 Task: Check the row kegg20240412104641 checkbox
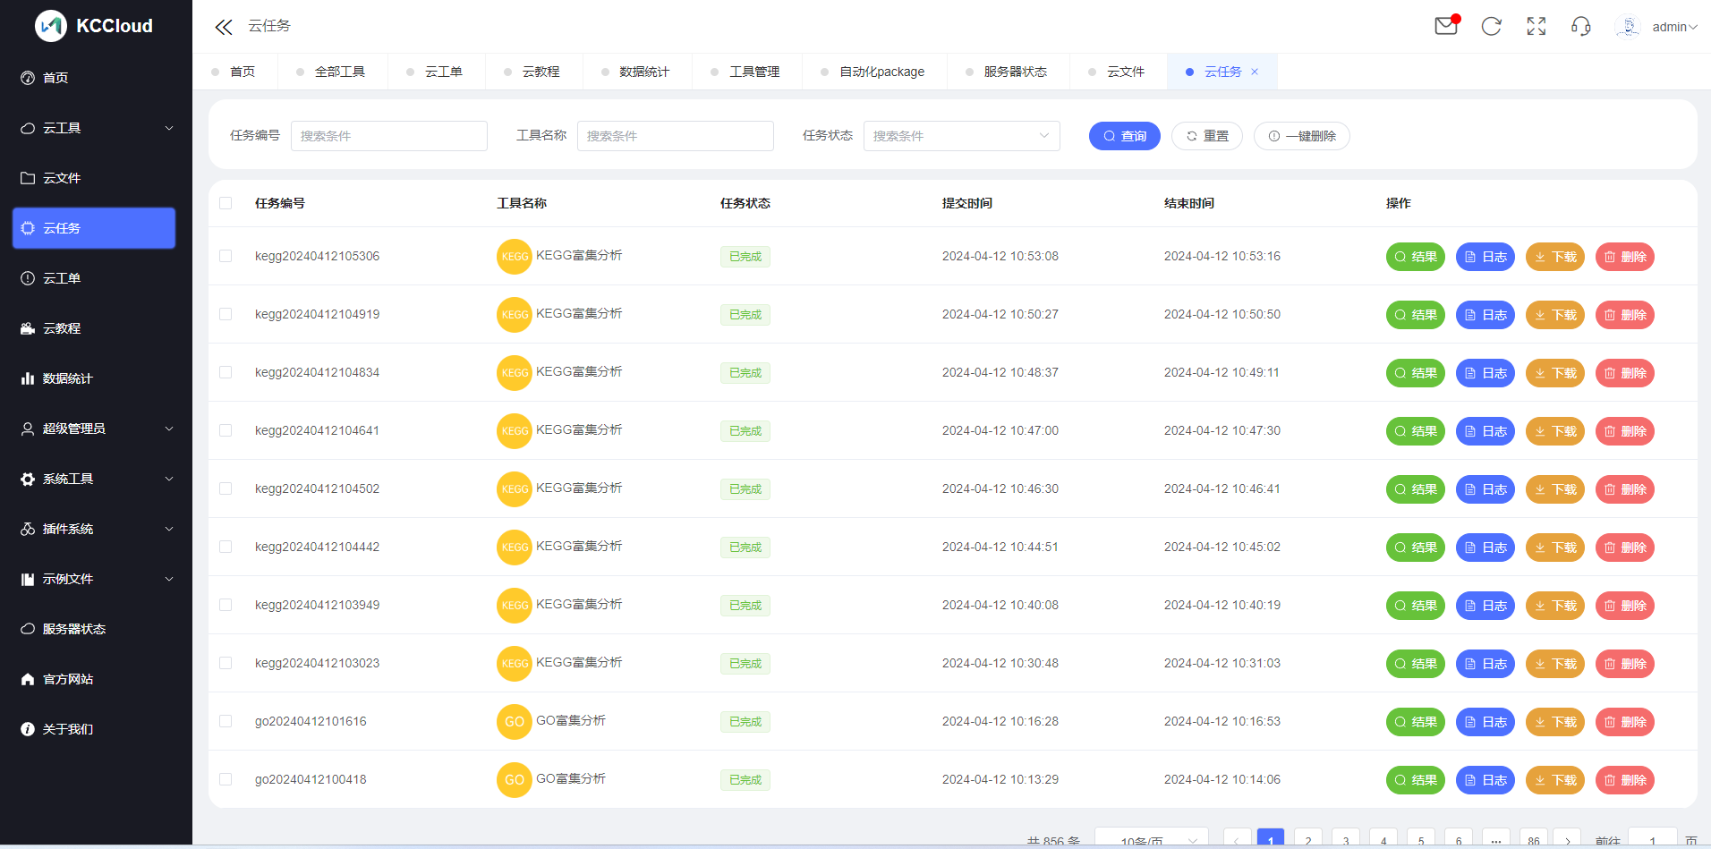(x=226, y=430)
